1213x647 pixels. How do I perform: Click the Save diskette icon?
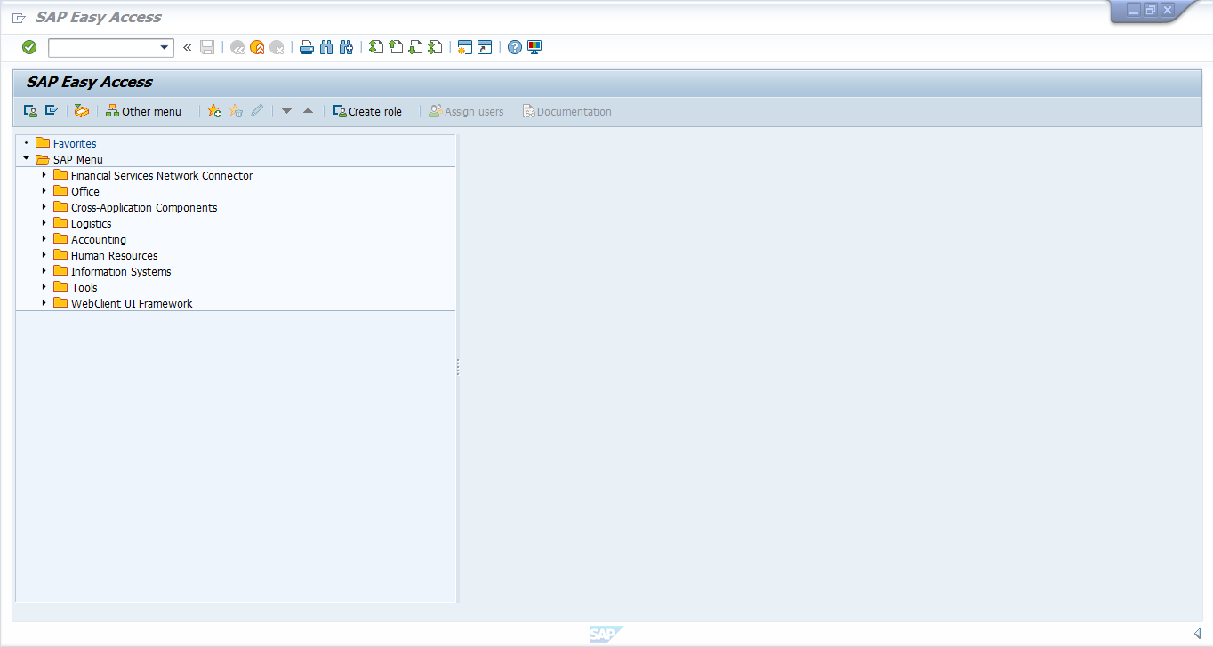207,47
